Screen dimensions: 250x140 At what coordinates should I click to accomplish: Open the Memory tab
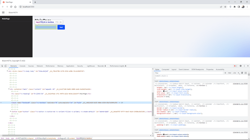pyautogui.click(x=60, y=66)
